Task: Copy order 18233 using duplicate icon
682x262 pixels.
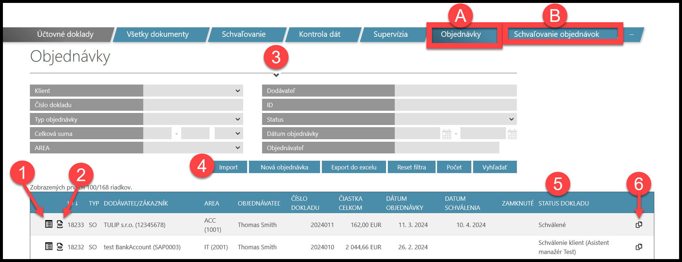Action: point(639,225)
